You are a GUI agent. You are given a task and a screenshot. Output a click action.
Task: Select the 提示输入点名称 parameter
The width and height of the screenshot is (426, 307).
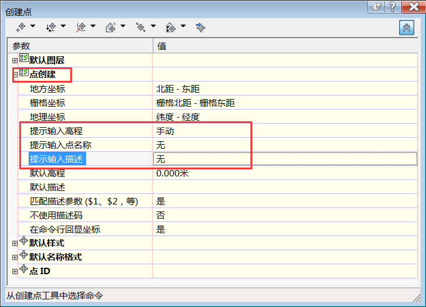[61, 145]
